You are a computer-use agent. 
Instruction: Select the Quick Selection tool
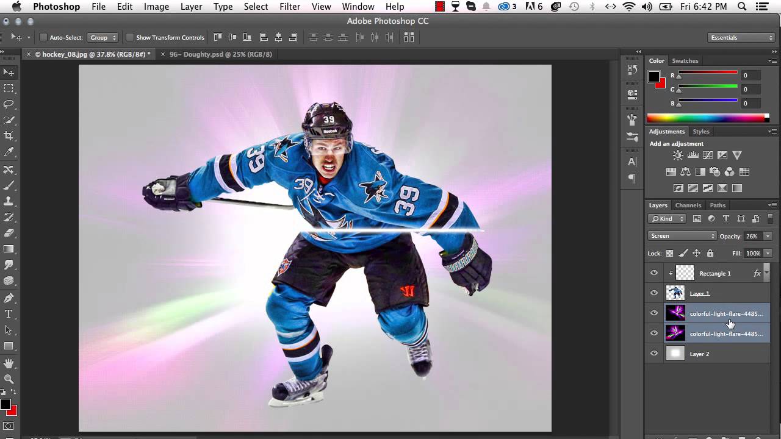(x=9, y=120)
